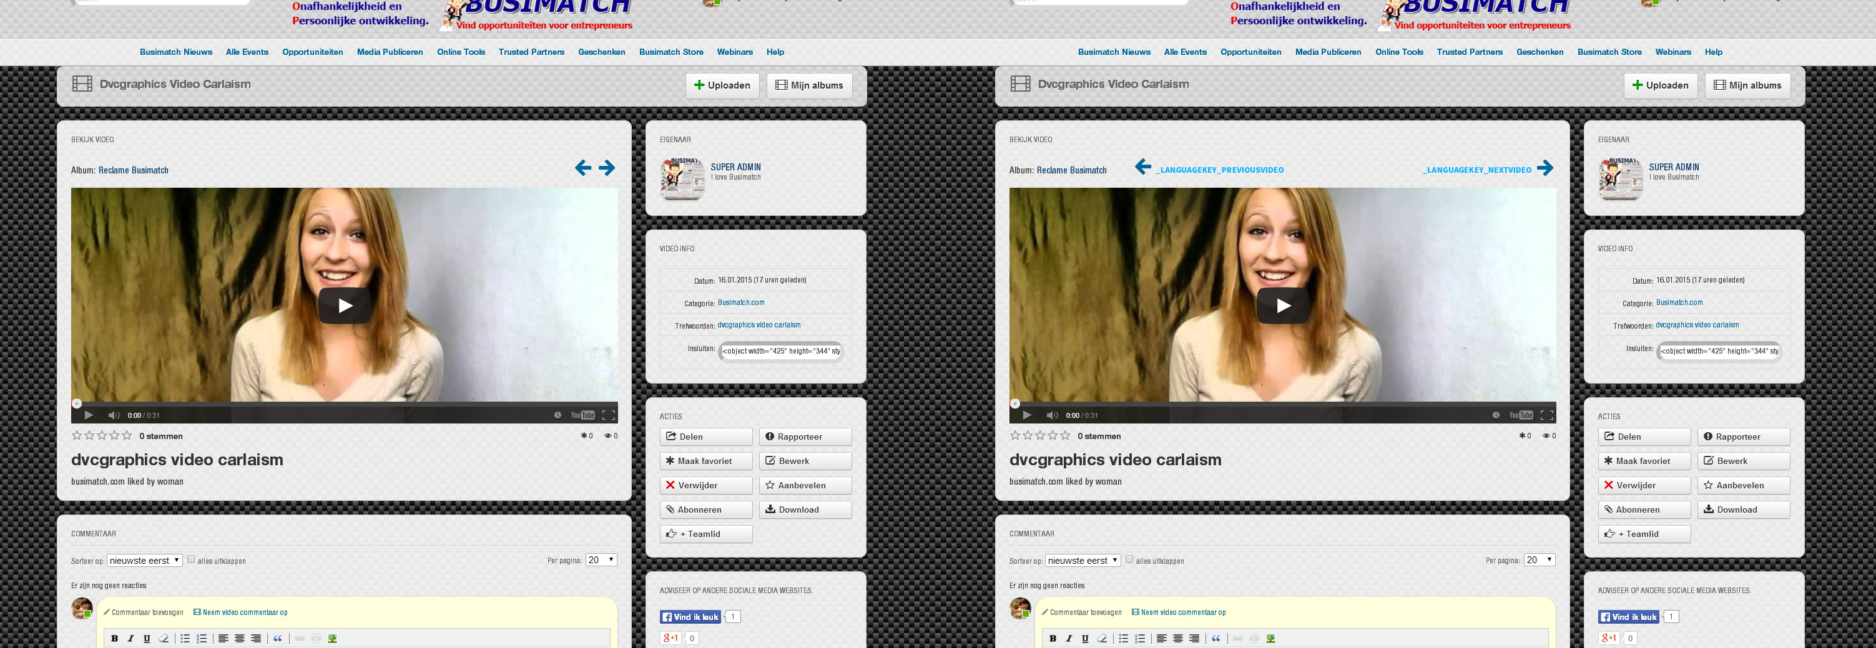Insert image via right comment editor toolbar
Image resolution: width=1876 pixels, height=648 pixels.
pyautogui.click(x=1271, y=639)
